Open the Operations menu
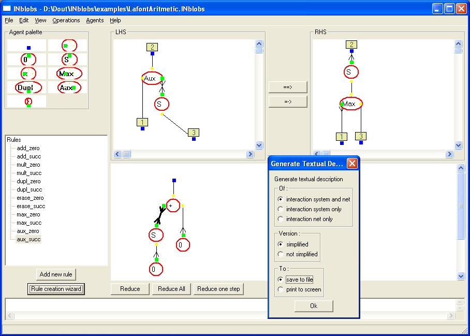The image size is (470, 336). (x=66, y=20)
